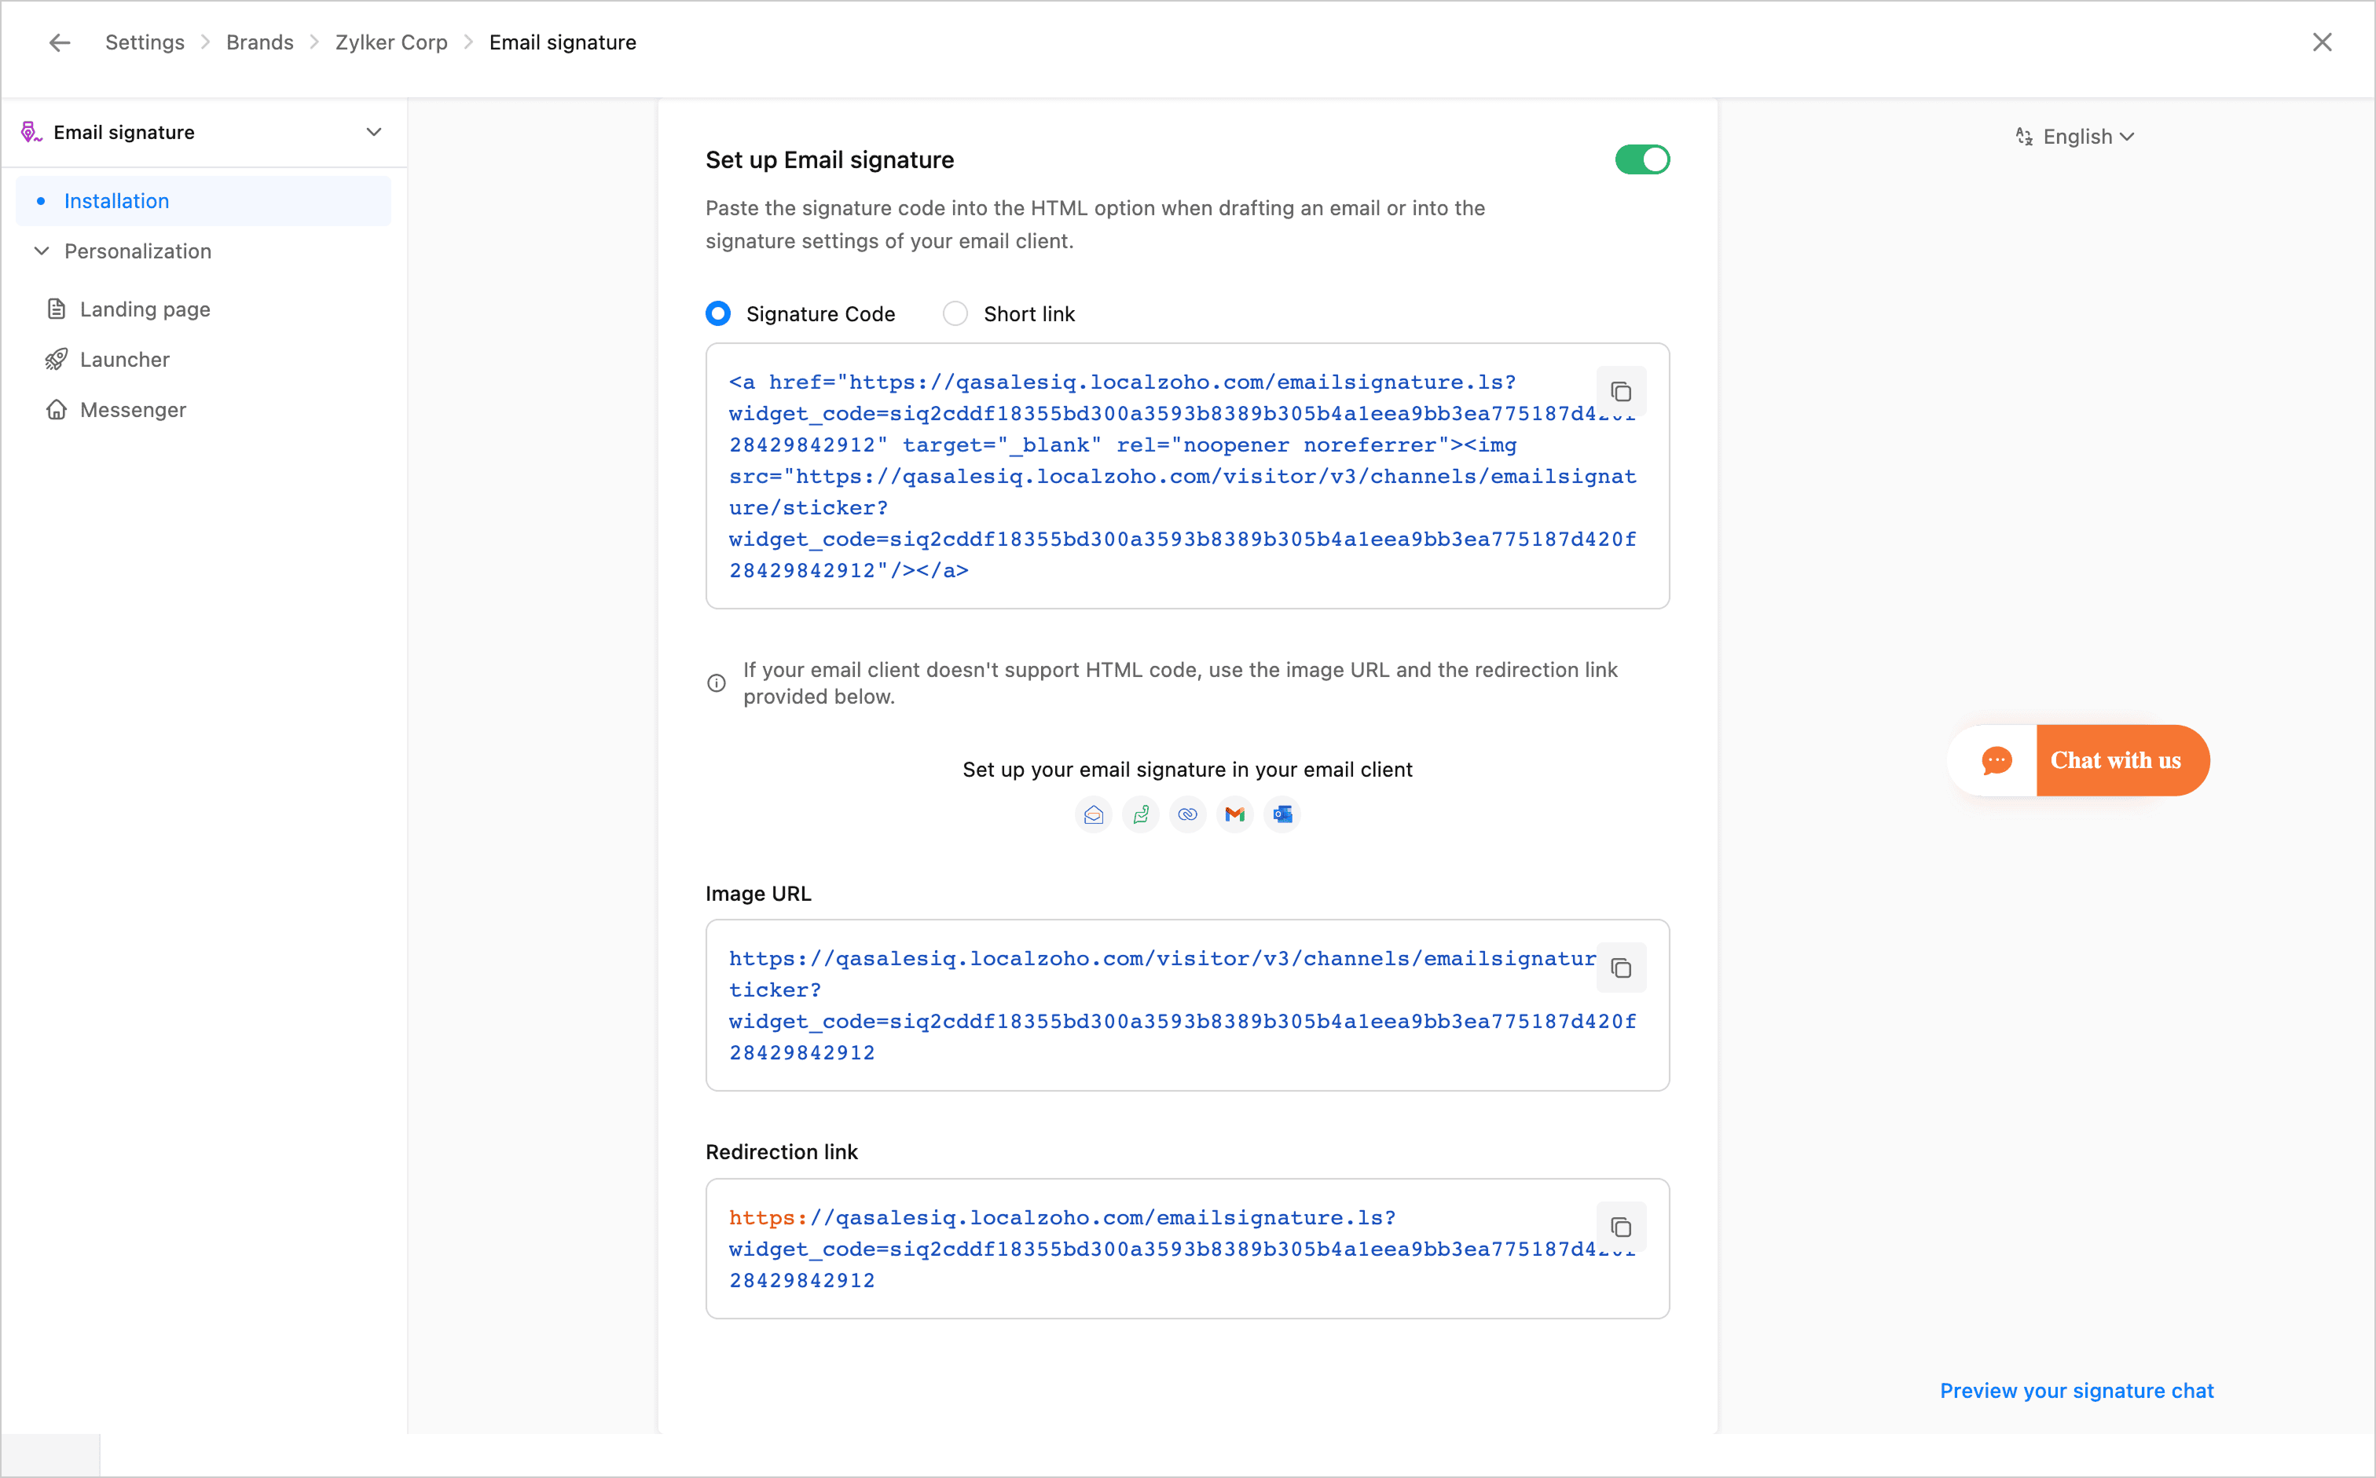The height and width of the screenshot is (1478, 2376).
Task: Collapse the Personalization section
Action: click(42, 251)
